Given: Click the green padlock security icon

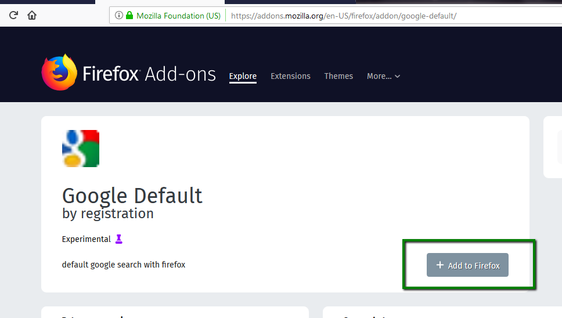Looking at the screenshot, I should (129, 16).
